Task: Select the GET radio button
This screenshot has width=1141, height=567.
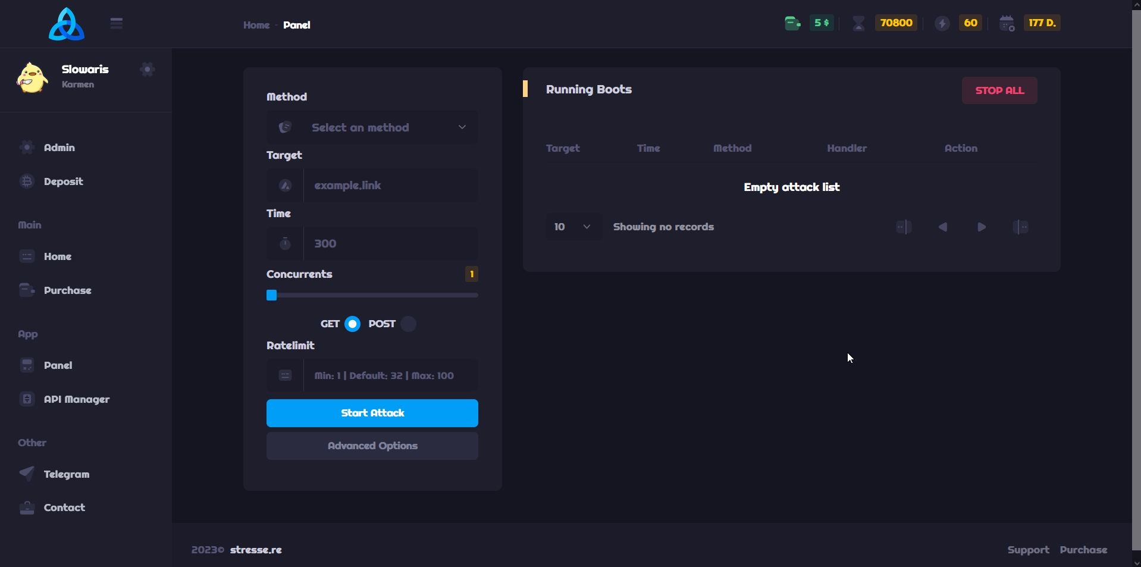Action: (x=353, y=324)
